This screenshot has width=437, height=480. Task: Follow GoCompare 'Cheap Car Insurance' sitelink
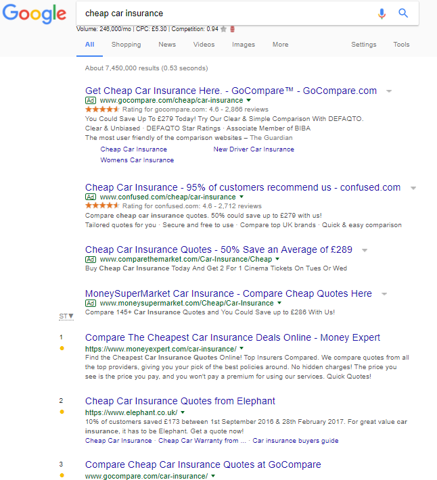pos(133,149)
